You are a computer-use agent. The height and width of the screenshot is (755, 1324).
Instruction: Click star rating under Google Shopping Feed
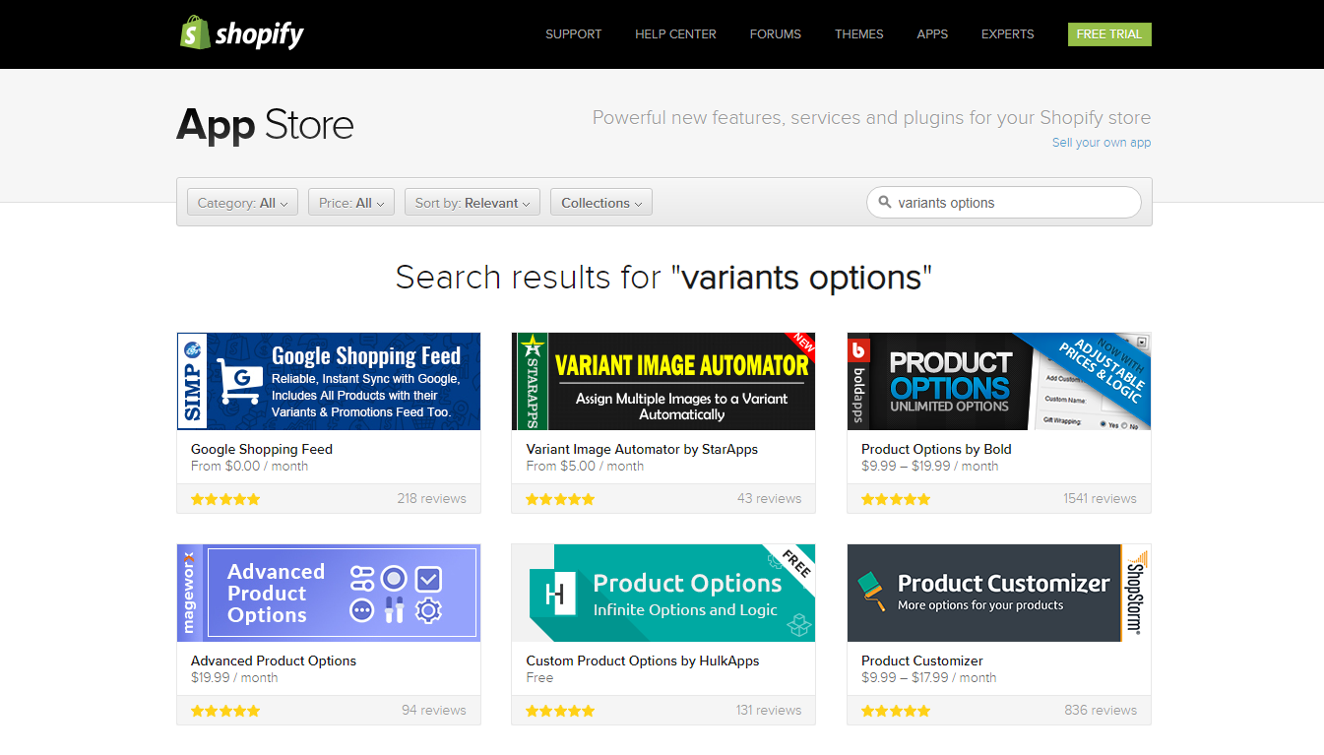(225, 499)
